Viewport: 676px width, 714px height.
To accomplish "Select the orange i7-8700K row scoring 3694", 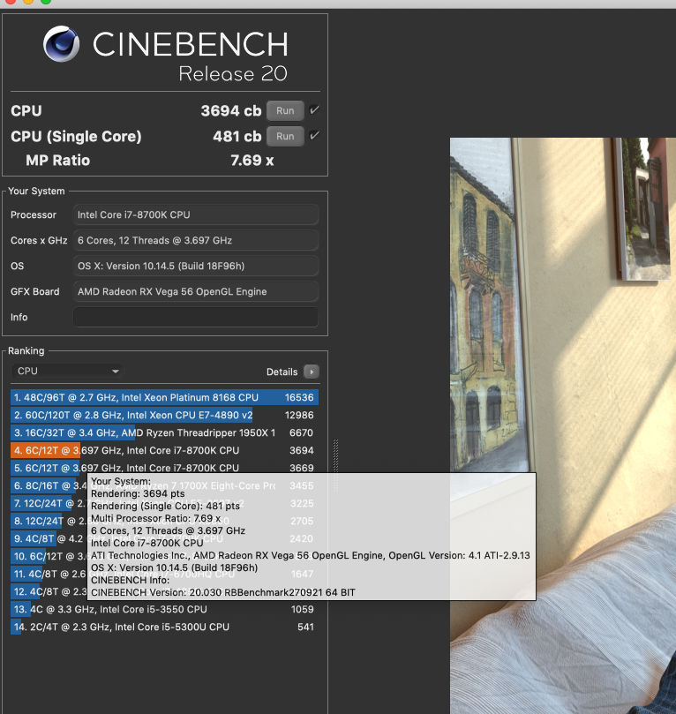I will pos(164,450).
